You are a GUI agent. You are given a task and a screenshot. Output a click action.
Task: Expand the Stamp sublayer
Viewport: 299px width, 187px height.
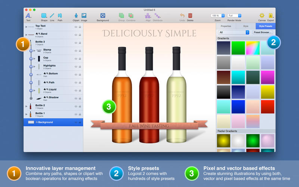[x=34, y=51]
